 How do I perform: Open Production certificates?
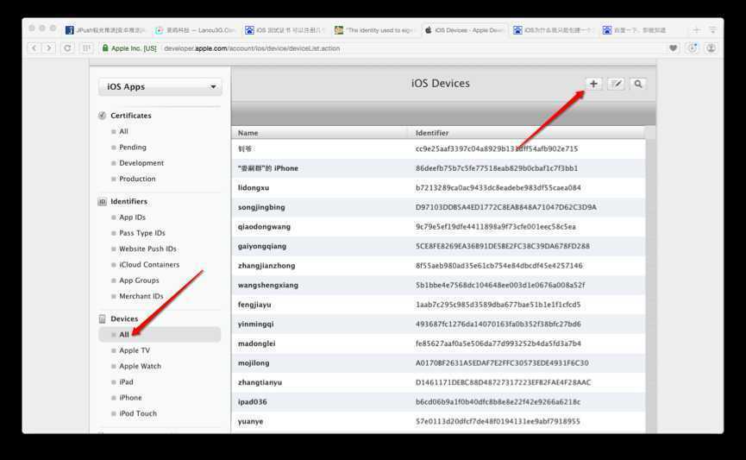coord(137,179)
